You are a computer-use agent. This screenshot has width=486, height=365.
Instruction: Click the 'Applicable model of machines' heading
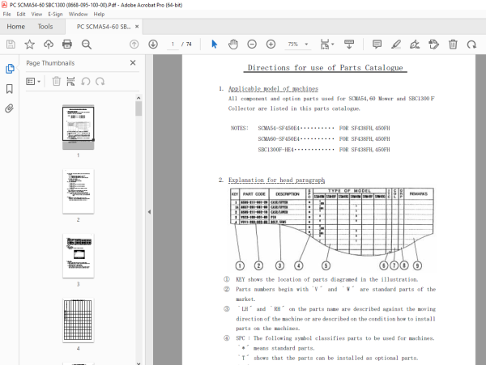pyautogui.click(x=273, y=88)
